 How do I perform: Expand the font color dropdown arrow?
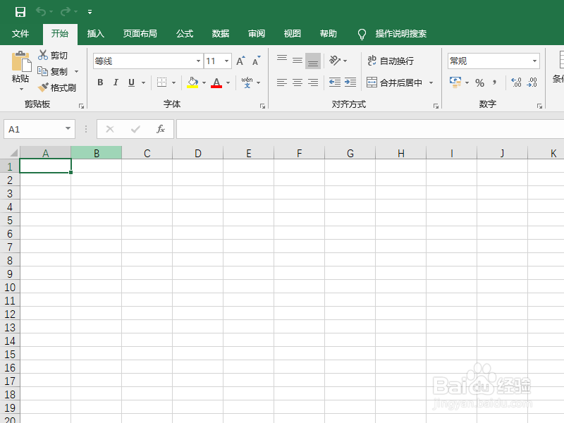[228, 82]
